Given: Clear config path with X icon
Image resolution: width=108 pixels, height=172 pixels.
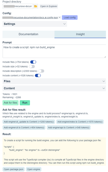Looking at the screenshot, I should (x=60, y=17).
